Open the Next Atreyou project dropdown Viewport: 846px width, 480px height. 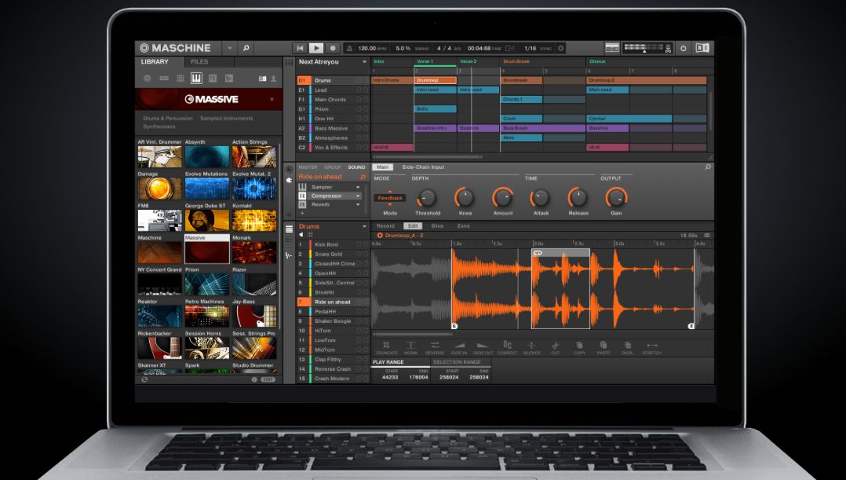pyautogui.click(x=364, y=62)
